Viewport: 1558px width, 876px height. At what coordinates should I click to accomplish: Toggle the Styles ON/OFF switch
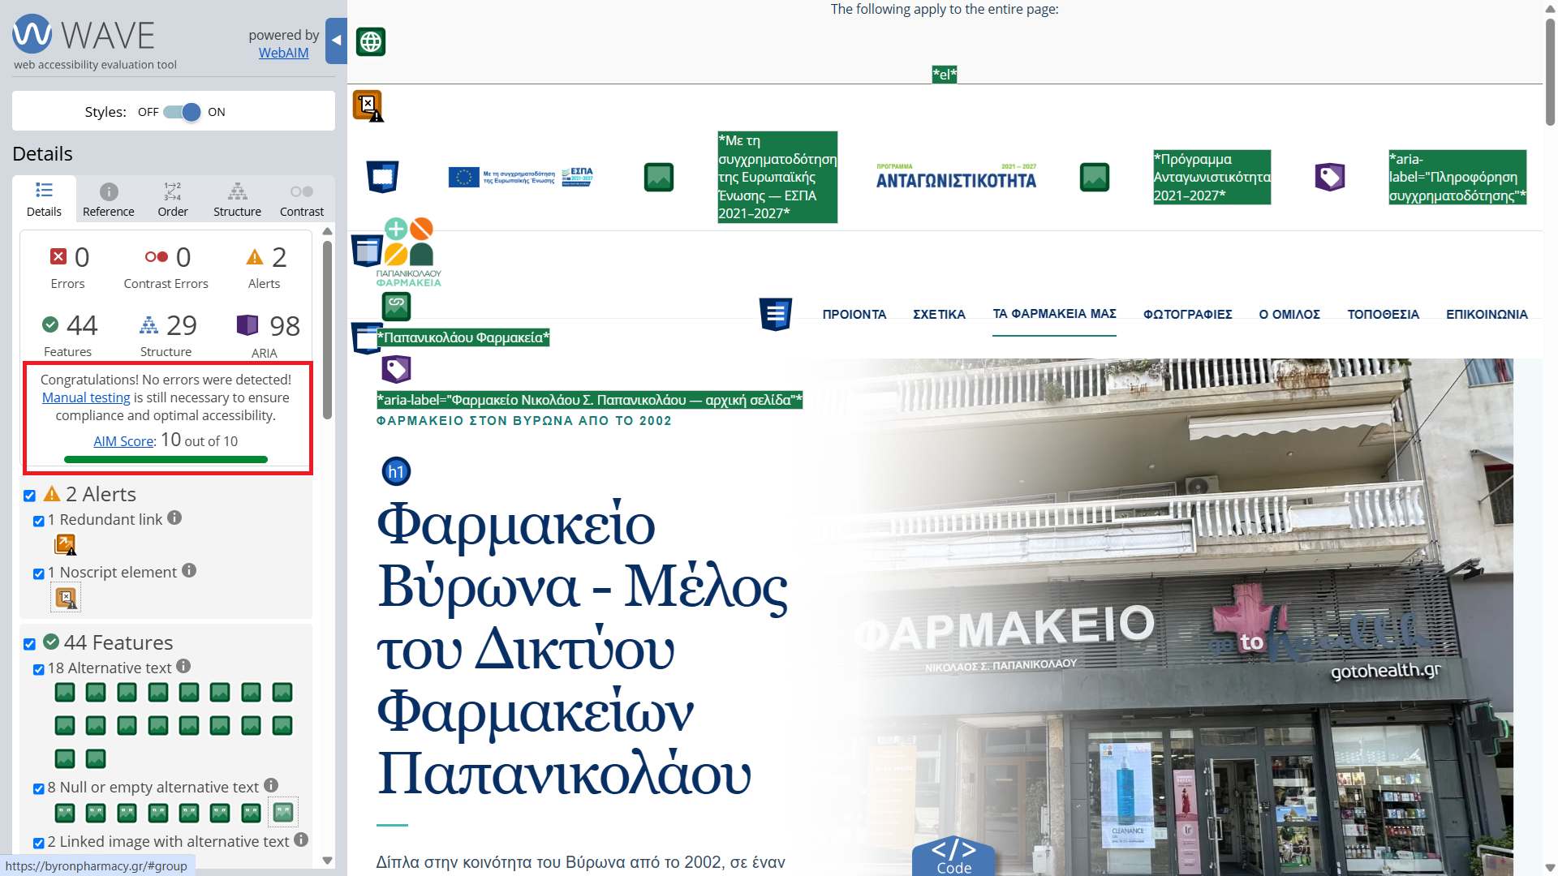tap(183, 112)
